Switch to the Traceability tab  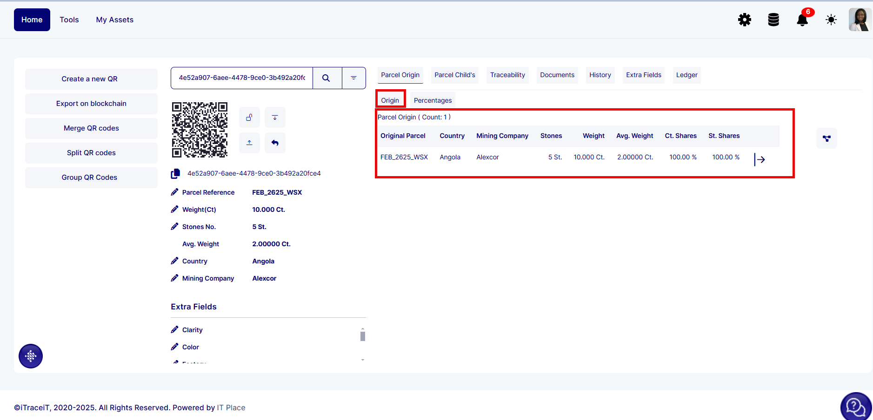(507, 75)
